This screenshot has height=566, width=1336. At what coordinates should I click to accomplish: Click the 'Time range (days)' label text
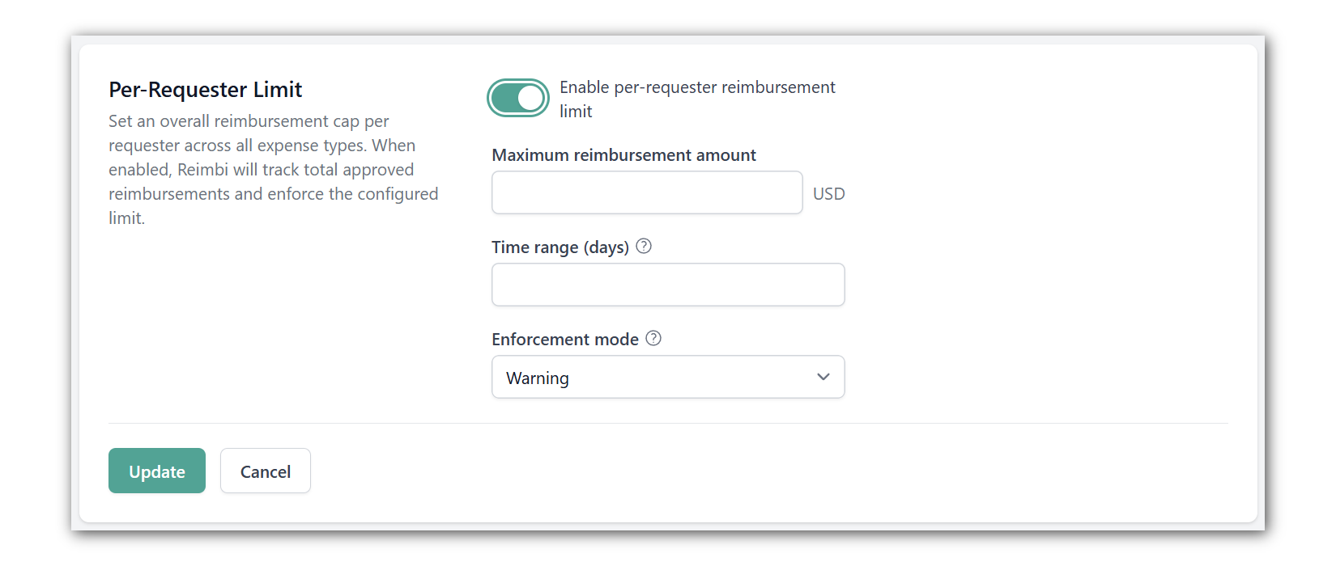click(560, 247)
